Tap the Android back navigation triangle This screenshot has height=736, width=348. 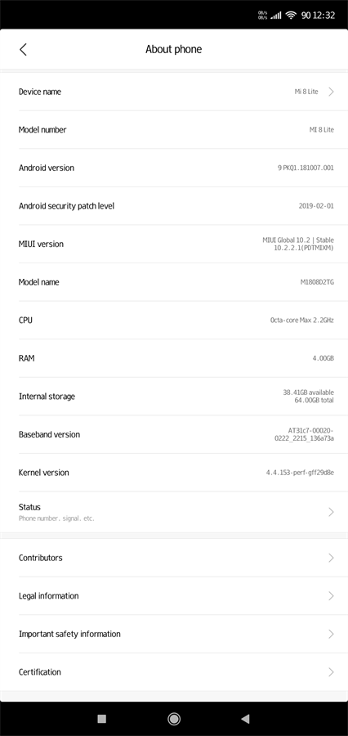[x=245, y=718]
